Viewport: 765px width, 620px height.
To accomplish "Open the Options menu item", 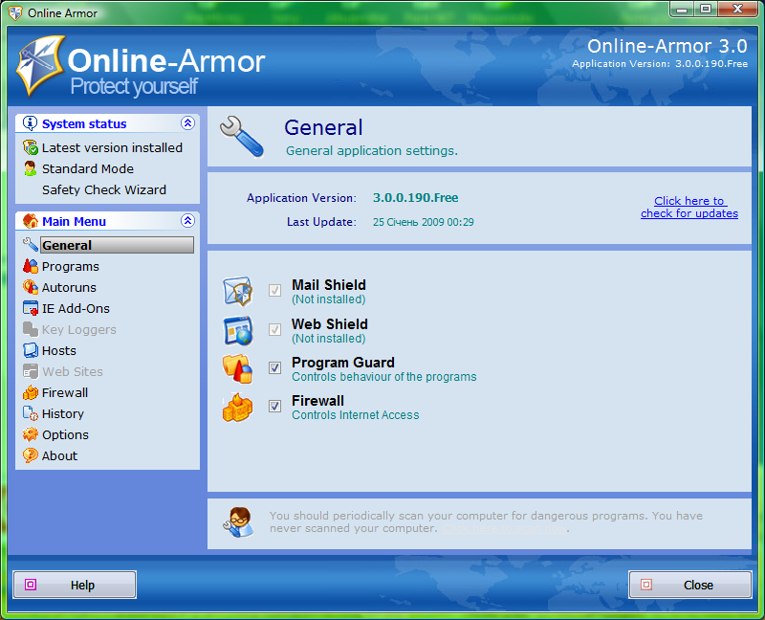I will (x=65, y=435).
